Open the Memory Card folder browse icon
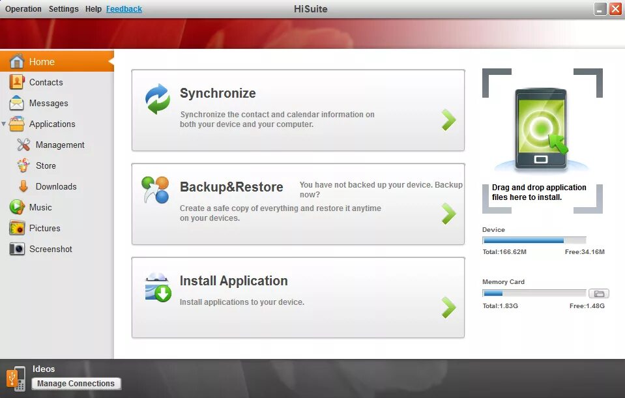The image size is (625, 398). [x=599, y=294]
